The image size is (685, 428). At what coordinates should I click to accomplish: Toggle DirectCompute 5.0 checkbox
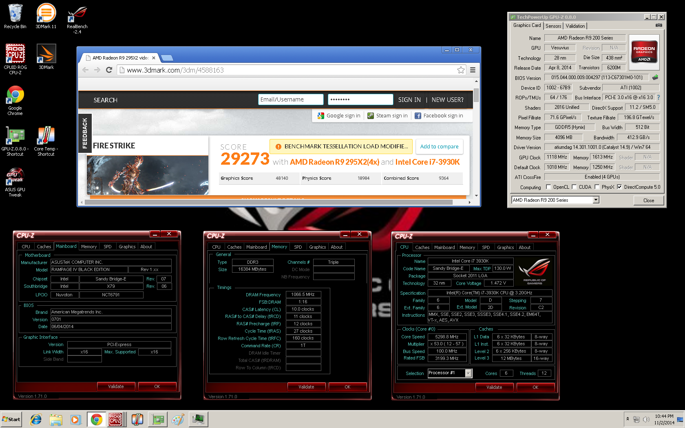(619, 187)
